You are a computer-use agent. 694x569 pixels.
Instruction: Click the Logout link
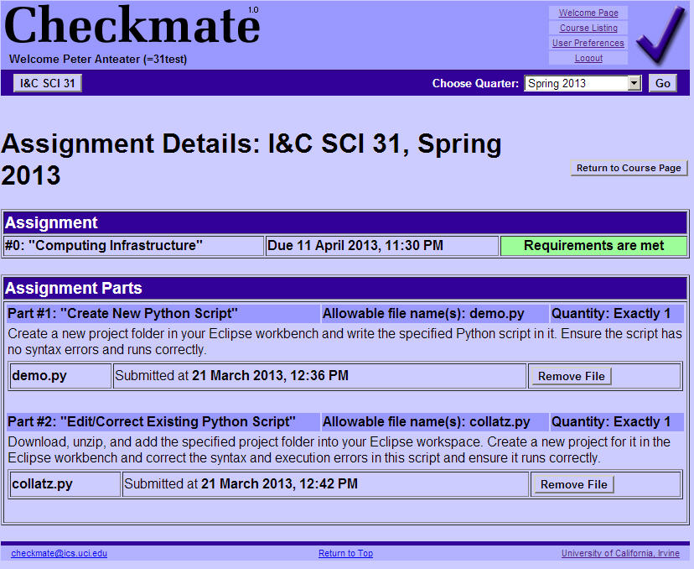pos(588,58)
